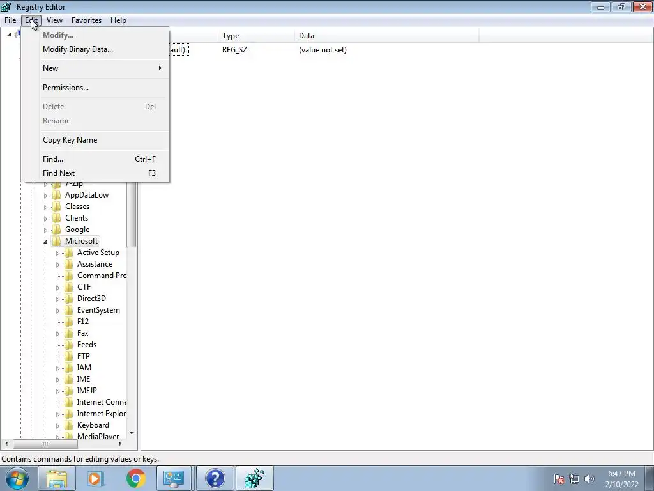Open the New submenu

pyautogui.click(x=95, y=68)
